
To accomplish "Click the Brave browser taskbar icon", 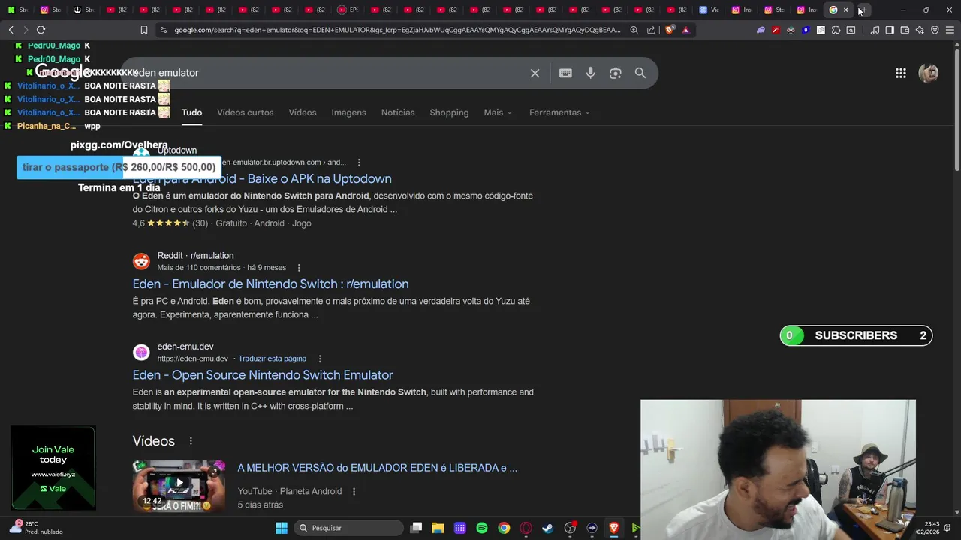I will click(x=613, y=528).
